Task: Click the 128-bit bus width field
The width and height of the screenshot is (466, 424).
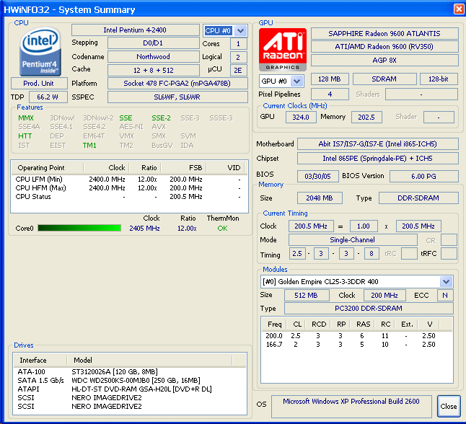Action: click(439, 79)
